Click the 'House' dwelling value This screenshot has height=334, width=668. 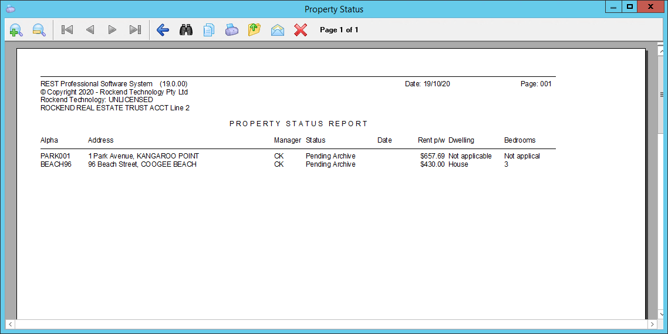pyautogui.click(x=458, y=164)
